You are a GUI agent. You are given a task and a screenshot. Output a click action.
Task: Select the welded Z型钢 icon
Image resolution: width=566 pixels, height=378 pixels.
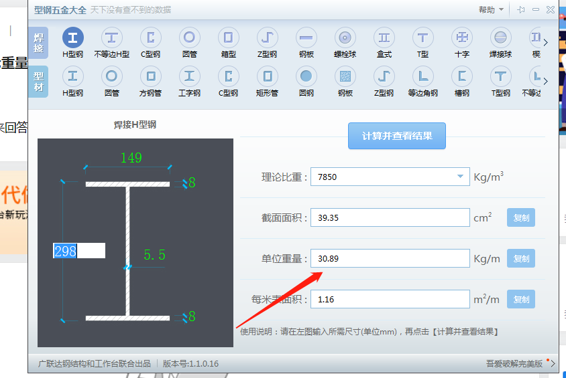(267, 37)
